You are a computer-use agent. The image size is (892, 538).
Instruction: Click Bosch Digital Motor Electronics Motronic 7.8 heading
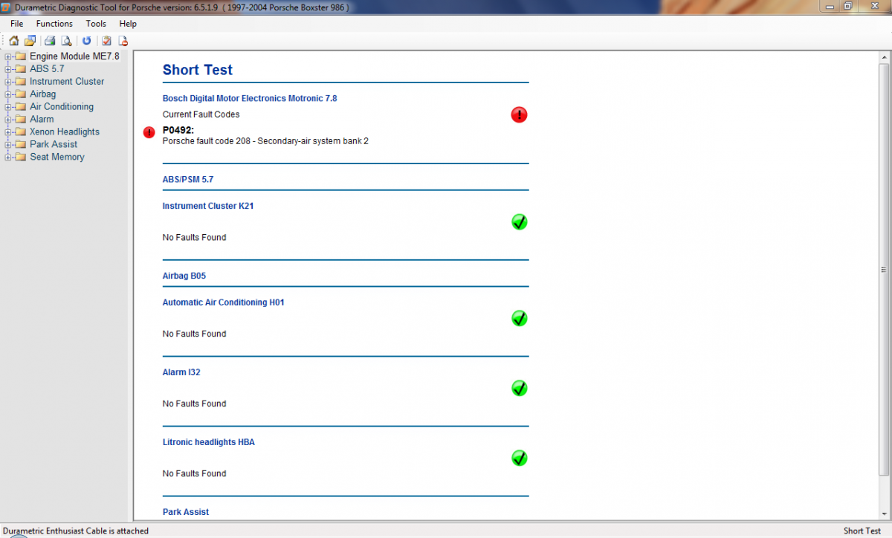tap(250, 98)
